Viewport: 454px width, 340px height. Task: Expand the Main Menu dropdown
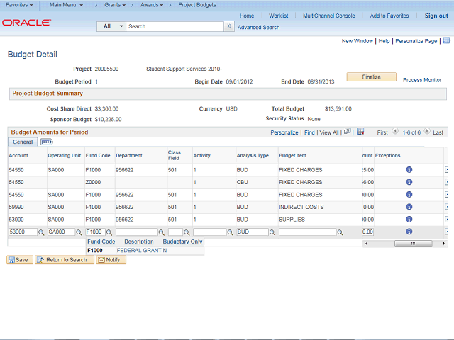(66, 5)
